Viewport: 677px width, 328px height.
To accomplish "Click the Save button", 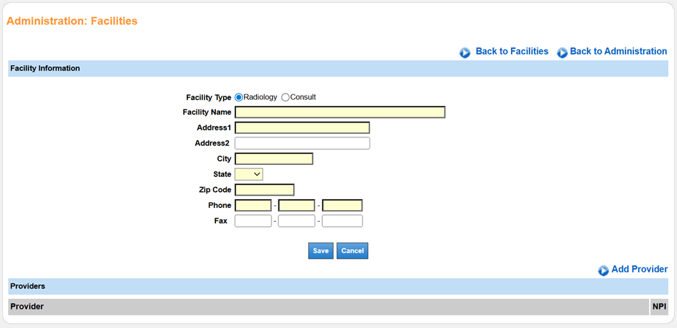I will click(321, 251).
